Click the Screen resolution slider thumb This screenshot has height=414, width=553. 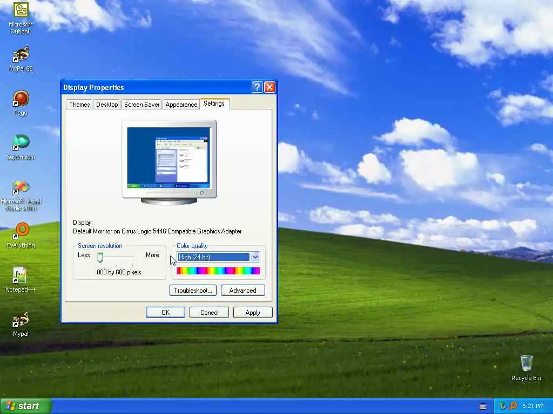click(x=100, y=258)
